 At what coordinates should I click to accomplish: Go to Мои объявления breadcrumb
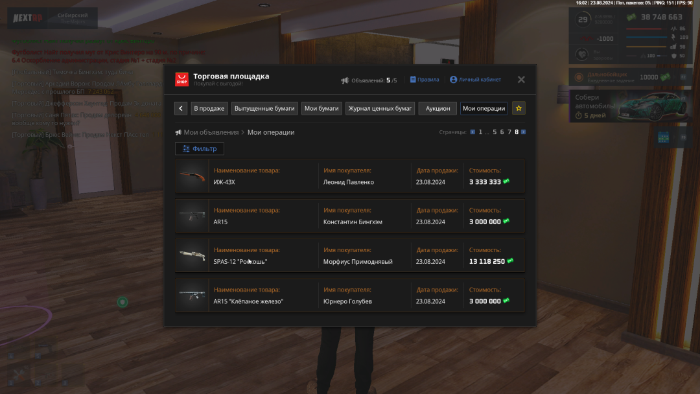point(211,132)
